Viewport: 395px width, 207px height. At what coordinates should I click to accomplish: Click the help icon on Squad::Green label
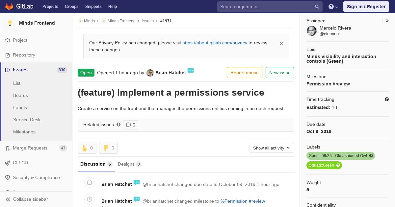338,165
